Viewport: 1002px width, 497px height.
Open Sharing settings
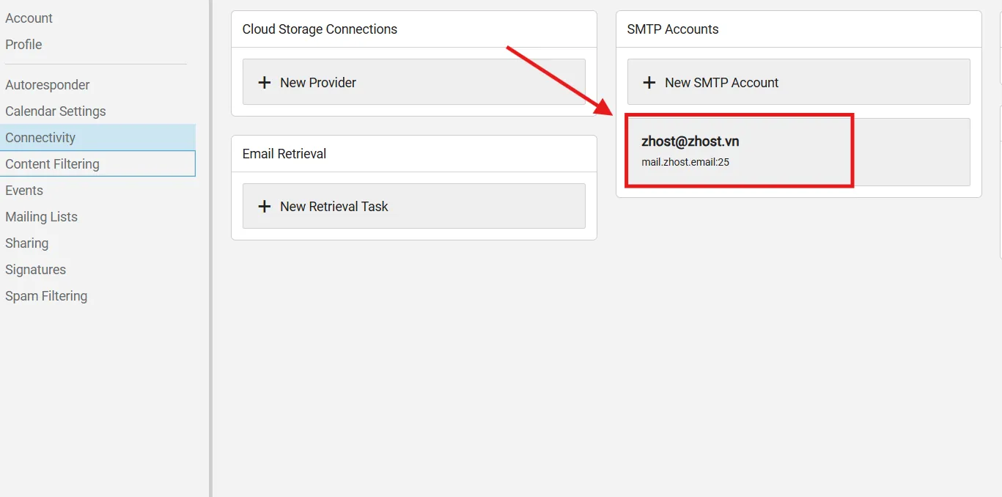tap(27, 243)
